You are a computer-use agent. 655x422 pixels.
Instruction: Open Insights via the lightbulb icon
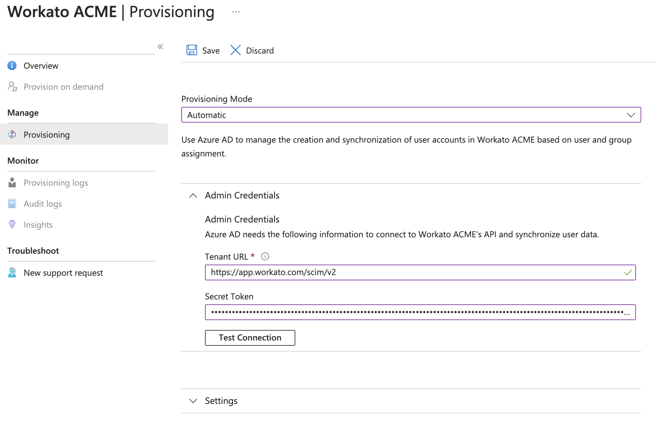[x=12, y=224]
